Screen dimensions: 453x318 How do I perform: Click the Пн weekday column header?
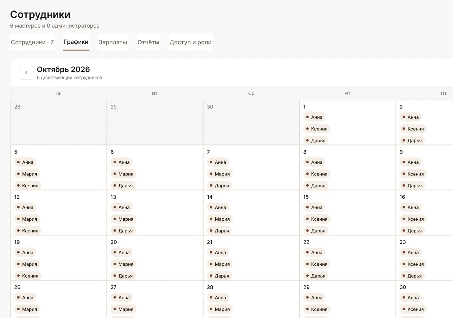click(59, 93)
